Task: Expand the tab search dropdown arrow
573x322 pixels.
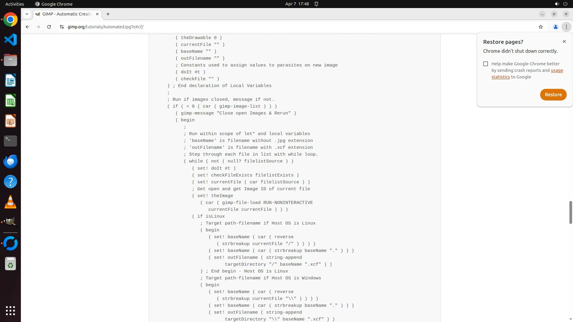Action: (27, 14)
